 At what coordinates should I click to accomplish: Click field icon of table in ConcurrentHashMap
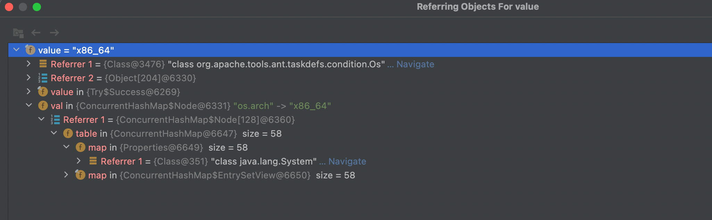[68, 134]
